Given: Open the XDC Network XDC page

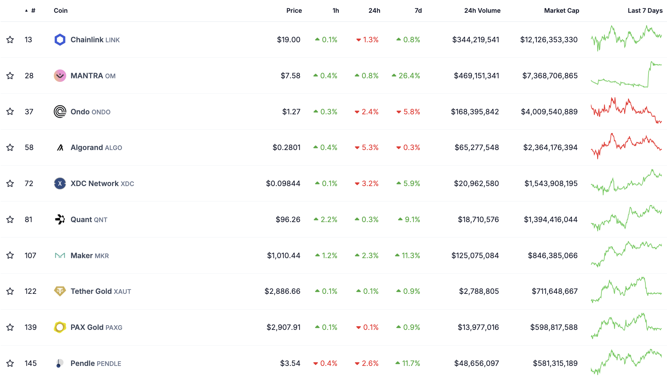Looking at the screenshot, I should coord(102,183).
